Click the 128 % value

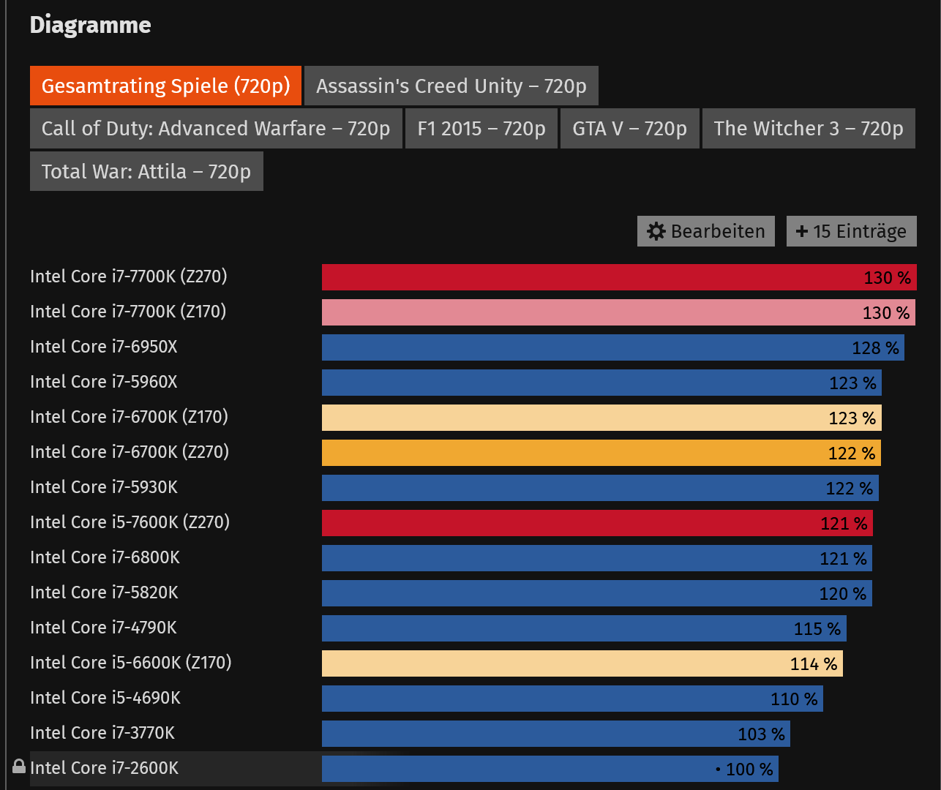tap(875, 348)
